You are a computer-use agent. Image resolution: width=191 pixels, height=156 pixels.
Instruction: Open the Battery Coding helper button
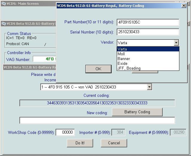coord(137,112)
